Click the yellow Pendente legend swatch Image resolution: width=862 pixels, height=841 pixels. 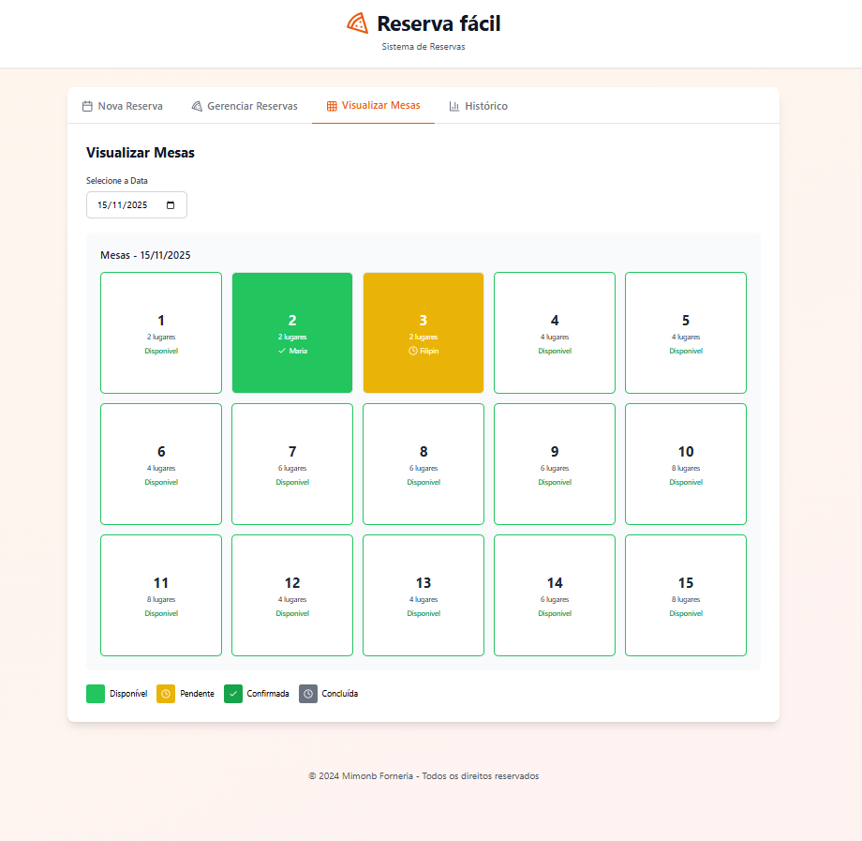coord(166,694)
